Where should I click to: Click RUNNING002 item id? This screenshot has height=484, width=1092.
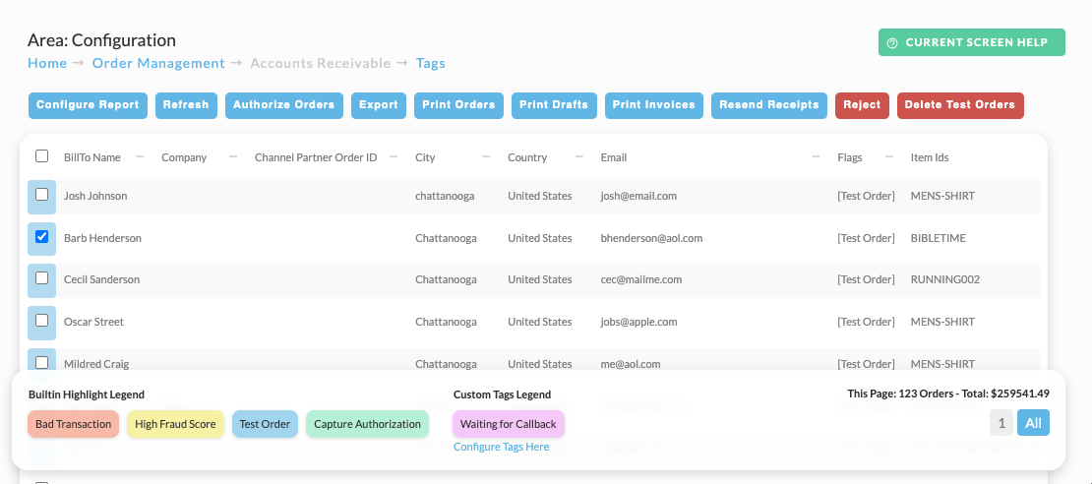[945, 280]
